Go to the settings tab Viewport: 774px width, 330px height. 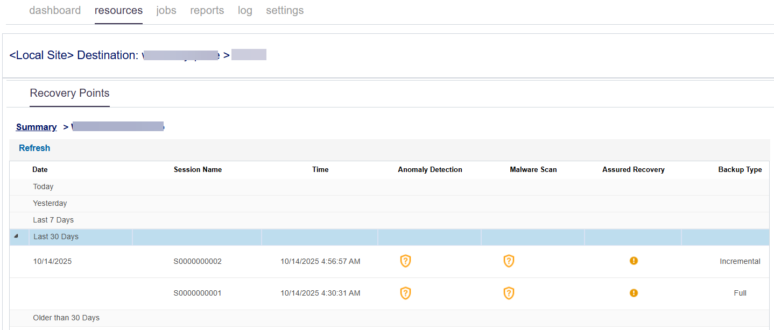tap(285, 11)
